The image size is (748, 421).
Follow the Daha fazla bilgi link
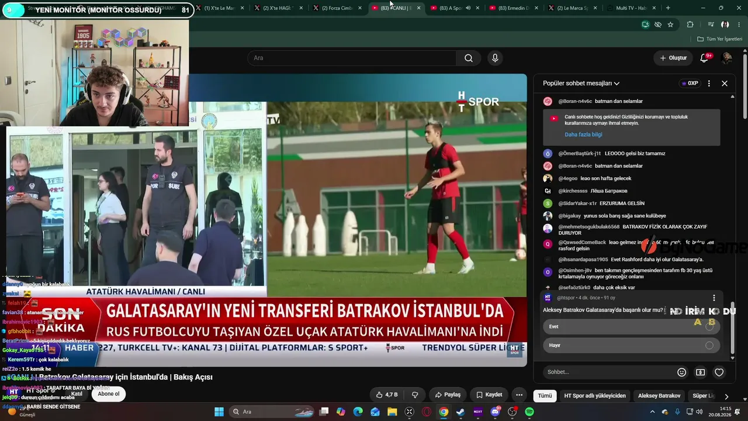pyautogui.click(x=583, y=134)
